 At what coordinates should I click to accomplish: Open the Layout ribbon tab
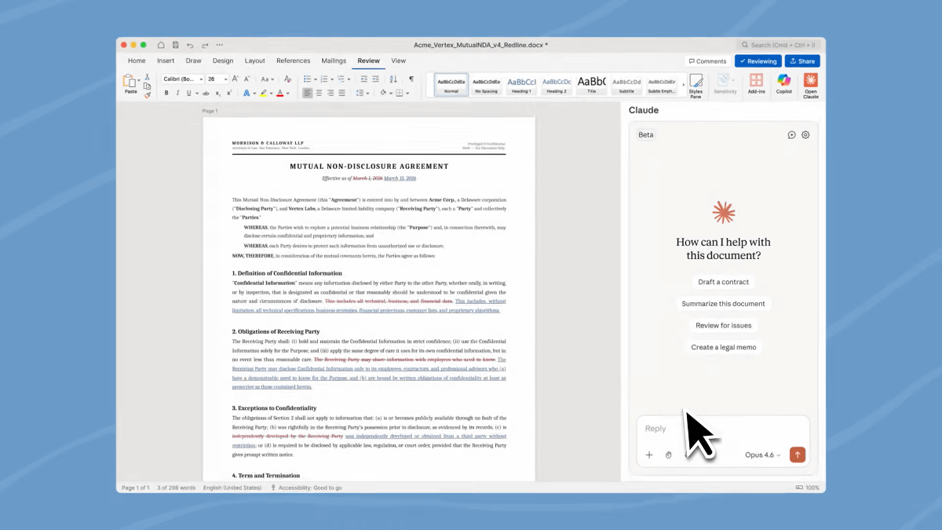click(x=254, y=60)
